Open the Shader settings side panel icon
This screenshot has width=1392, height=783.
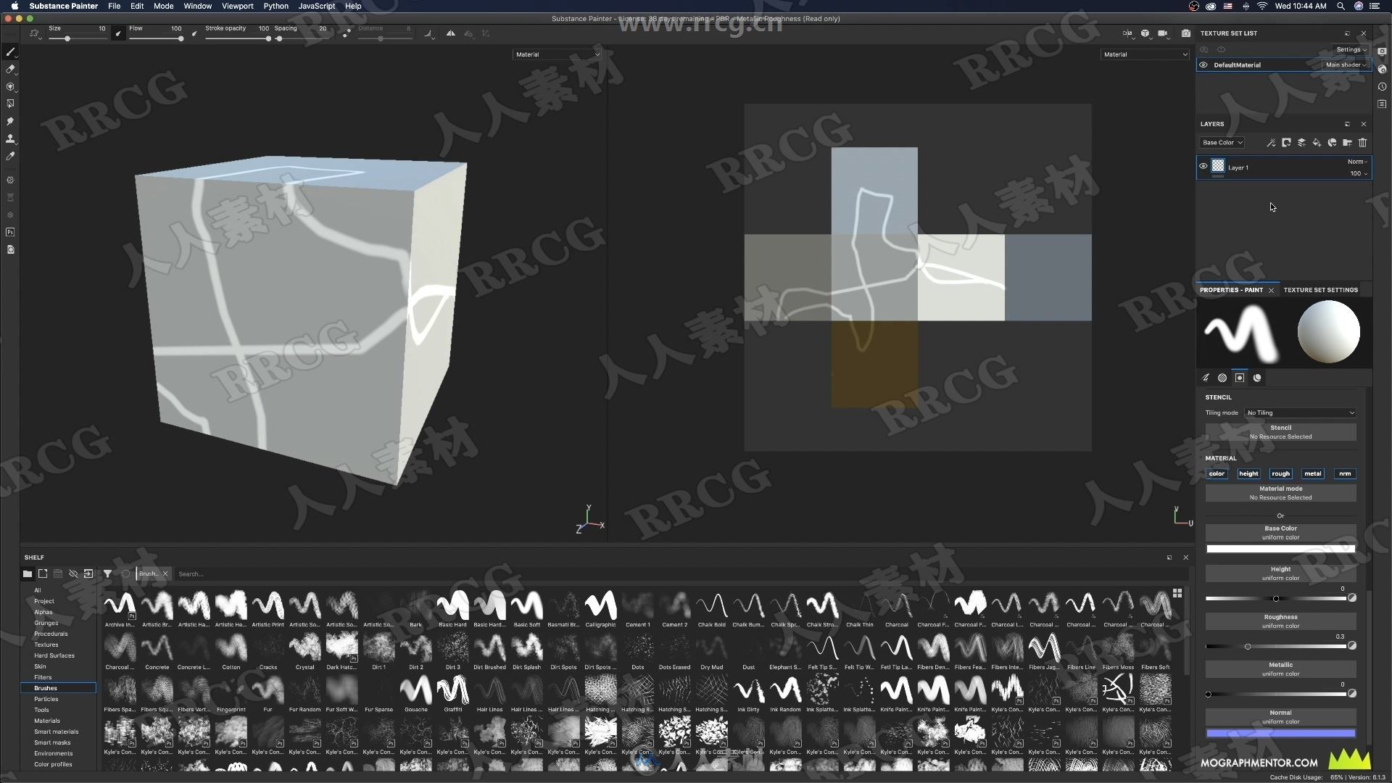click(1382, 70)
